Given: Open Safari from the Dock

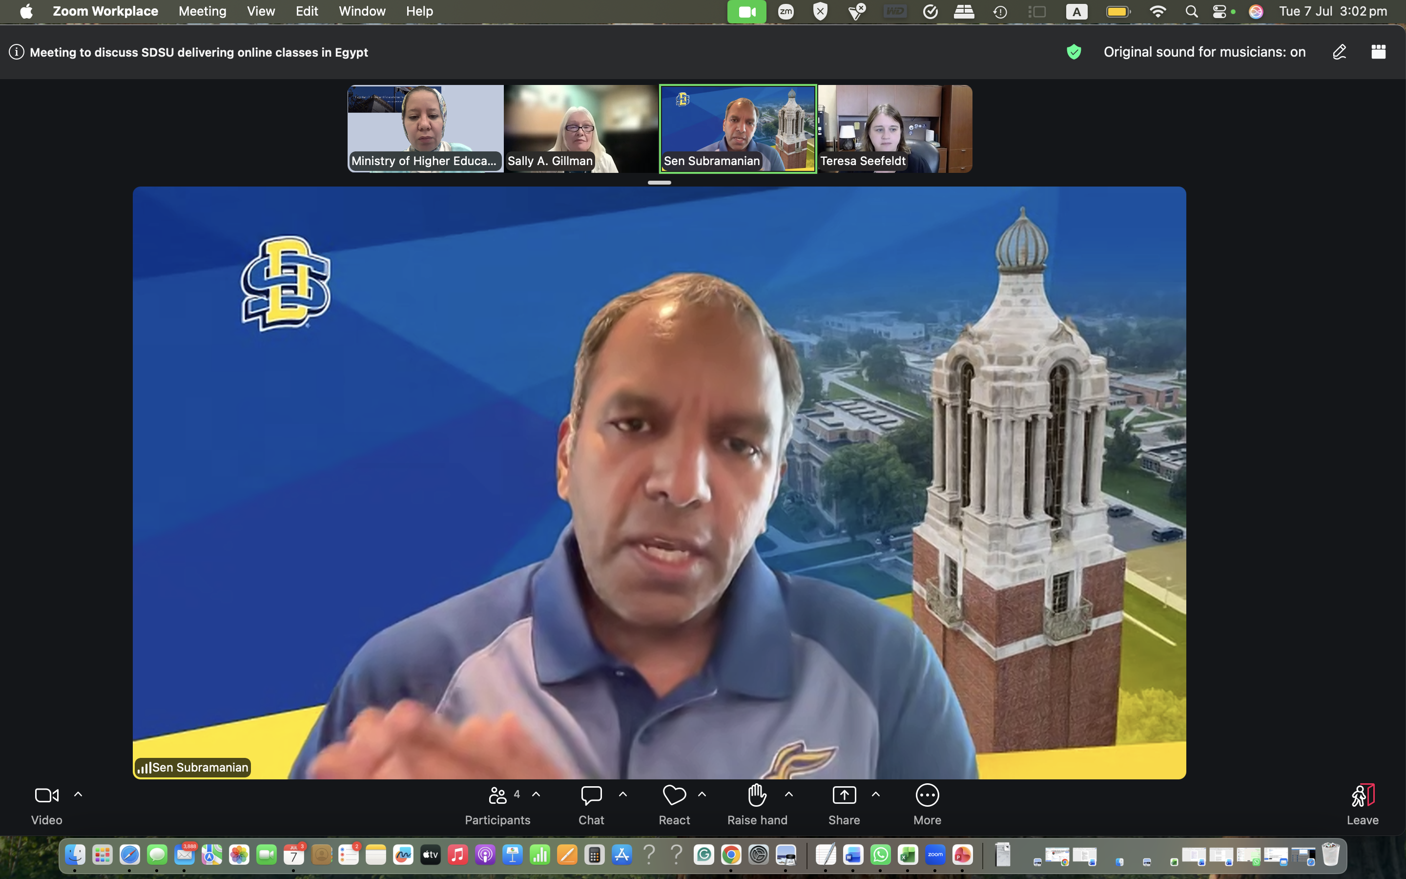Looking at the screenshot, I should tap(129, 855).
